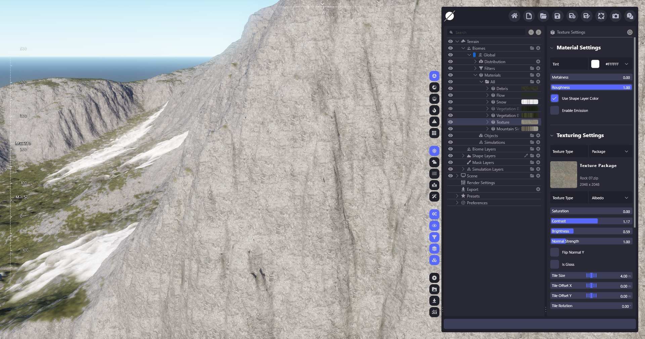Screen dimensions: 645x339
Task: Open the Albedo texture type dropdown
Action: coord(610,198)
